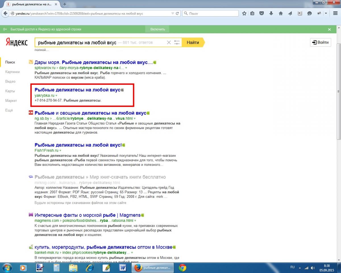
Task: Open advanced search settings sliders icon
Action: coord(177,42)
